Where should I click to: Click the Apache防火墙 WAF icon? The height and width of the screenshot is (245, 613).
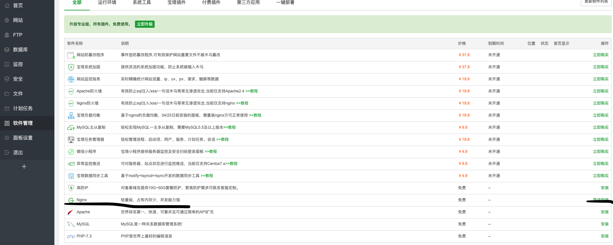[71, 91]
